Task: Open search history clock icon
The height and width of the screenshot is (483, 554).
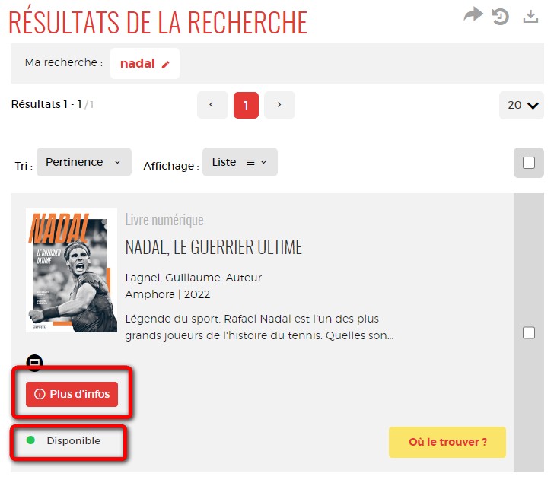Action: pos(500,17)
